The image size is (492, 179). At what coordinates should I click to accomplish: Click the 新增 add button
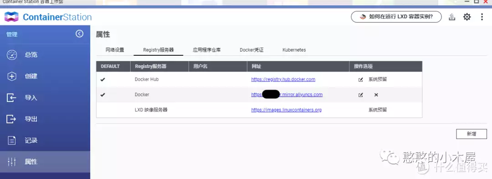click(471, 134)
